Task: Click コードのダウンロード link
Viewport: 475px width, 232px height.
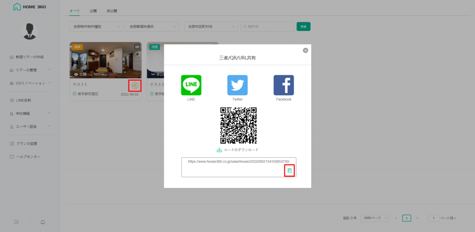Action: click(241, 150)
